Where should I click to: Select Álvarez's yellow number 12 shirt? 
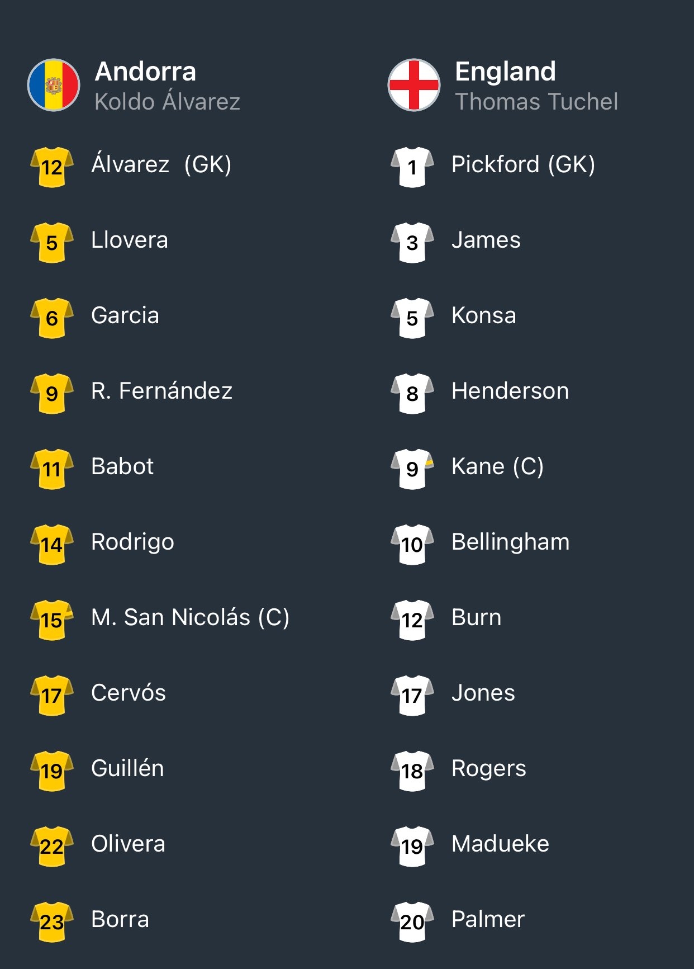[52, 167]
